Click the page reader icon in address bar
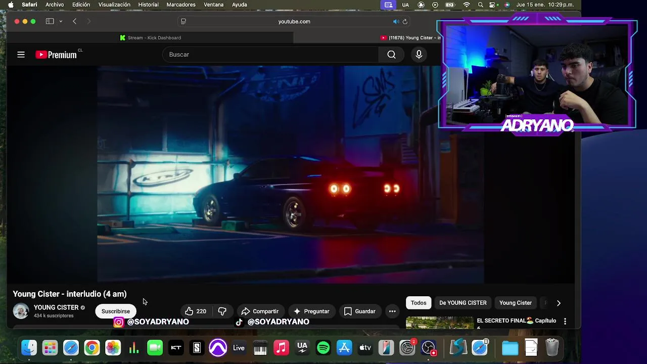The image size is (647, 364). [183, 21]
